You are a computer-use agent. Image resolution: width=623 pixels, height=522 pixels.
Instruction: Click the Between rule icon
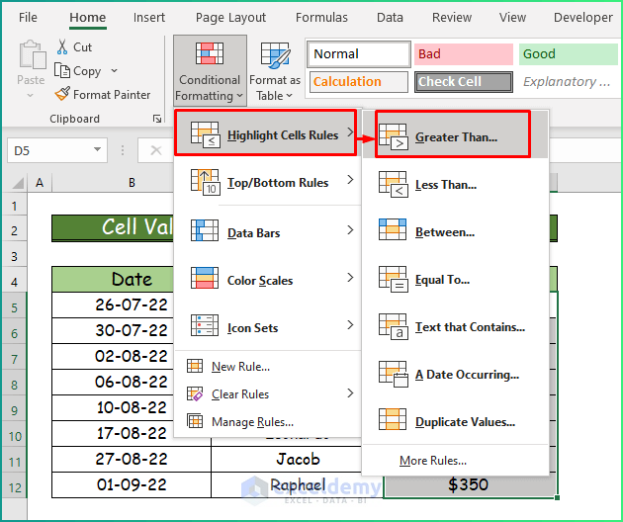(x=393, y=229)
